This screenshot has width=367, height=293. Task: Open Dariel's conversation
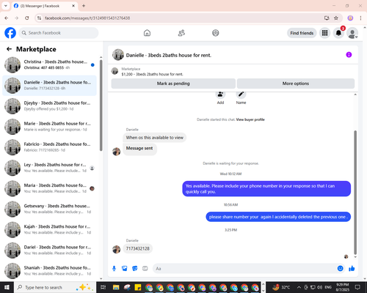tap(49, 251)
